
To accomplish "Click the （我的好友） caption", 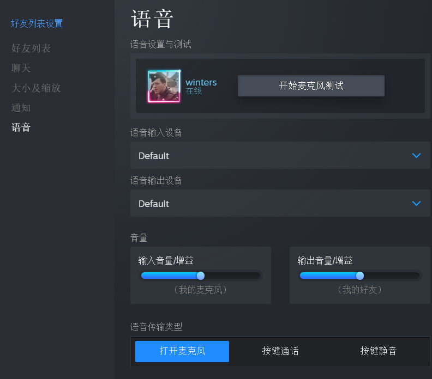I will coord(359,290).
